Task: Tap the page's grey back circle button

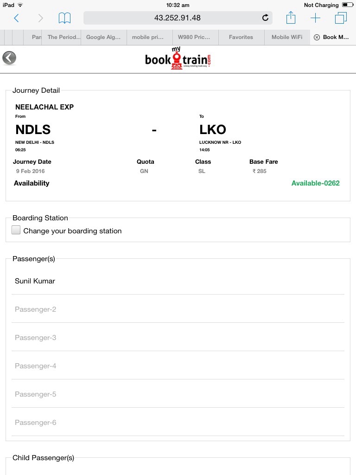Action: tap(9, 58)
